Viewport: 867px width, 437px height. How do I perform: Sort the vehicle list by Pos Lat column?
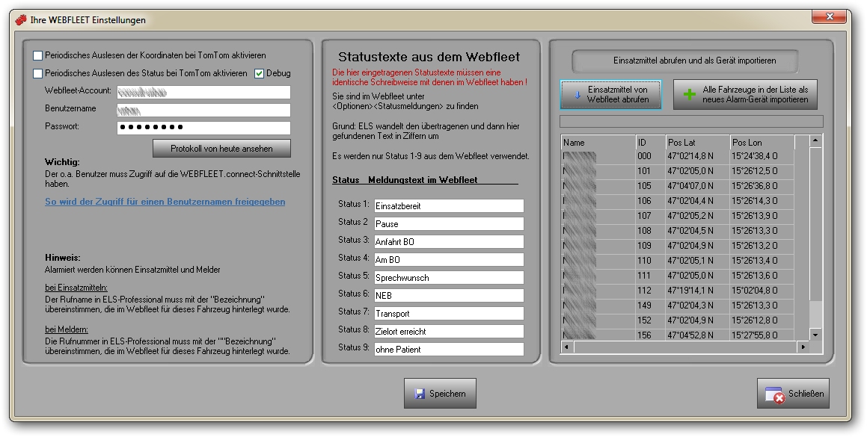point(698,142)
